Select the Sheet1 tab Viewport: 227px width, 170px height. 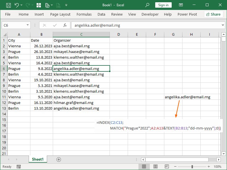[x=38, y=159]
